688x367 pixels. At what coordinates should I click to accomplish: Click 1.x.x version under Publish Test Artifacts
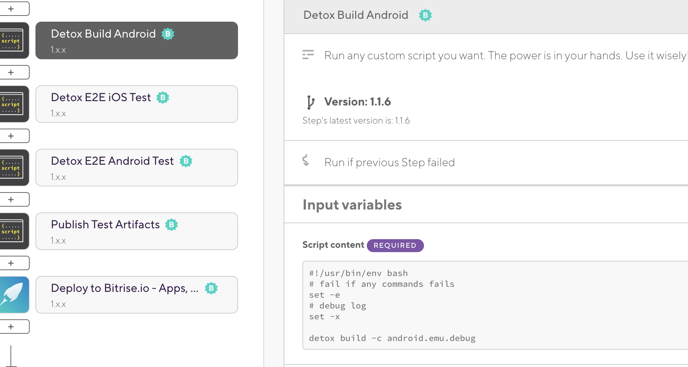pyautogui.click(x=58, y=241)
